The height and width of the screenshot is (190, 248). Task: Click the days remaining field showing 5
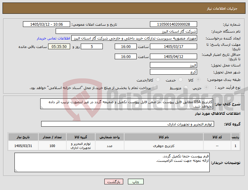click(x=92, y=46)
